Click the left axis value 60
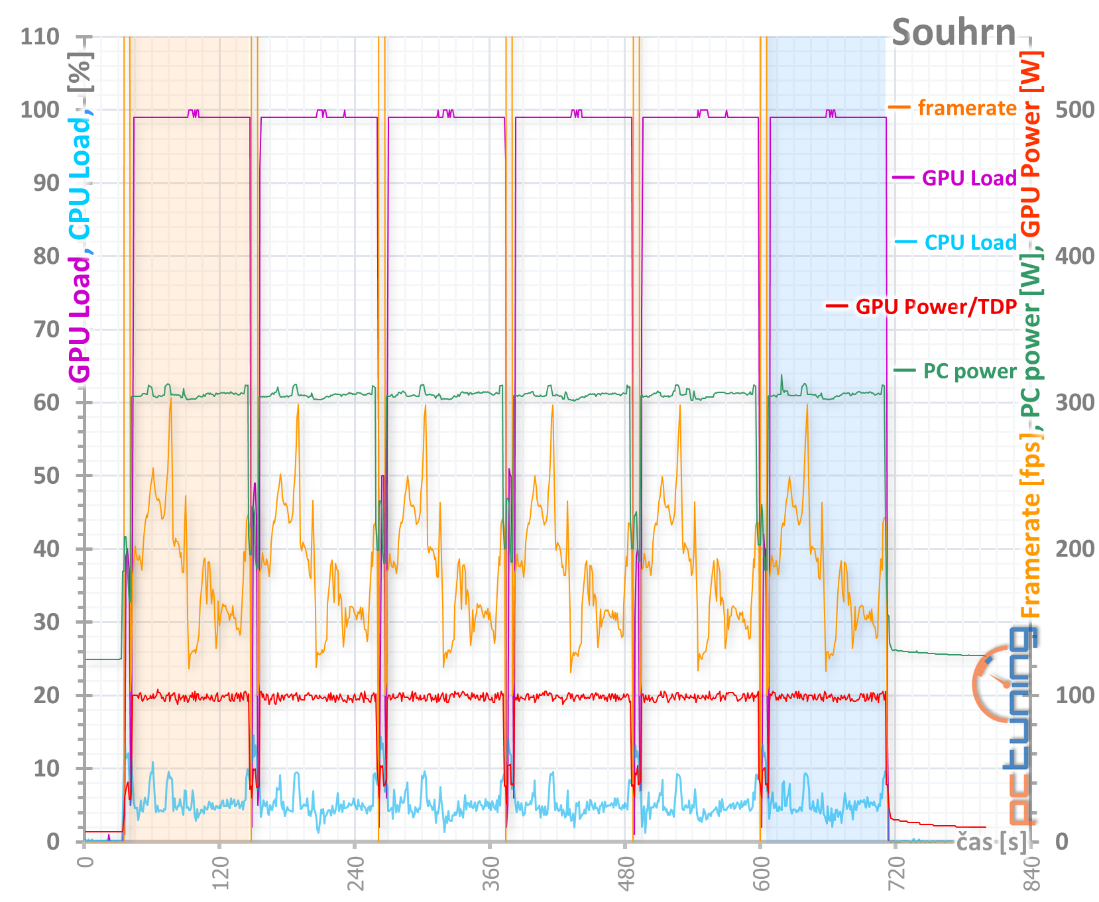Viewport: 1099px width, 902px height. tap(46, 402)
